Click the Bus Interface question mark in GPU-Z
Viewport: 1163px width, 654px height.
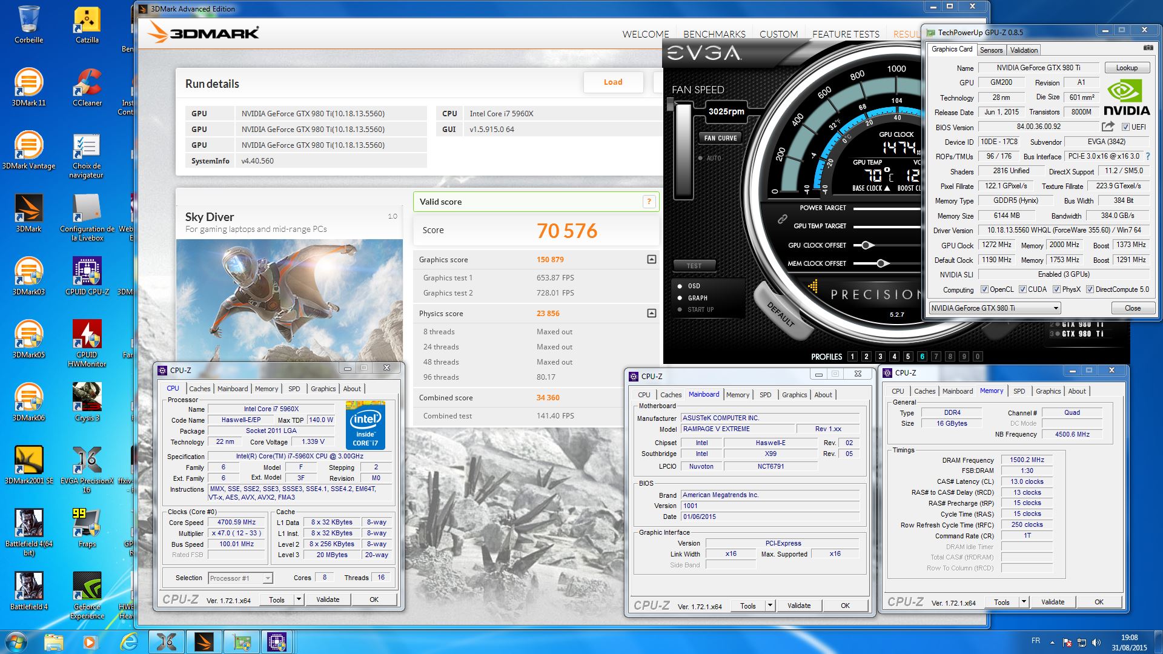point(1148,156)
